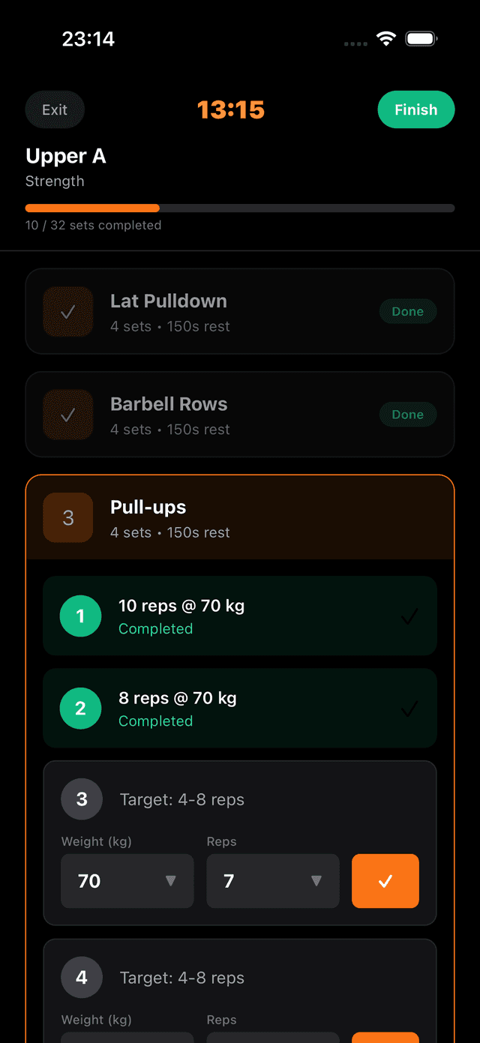
Task: Tap the 13:15 workout timer
Action: pos(231,109)
